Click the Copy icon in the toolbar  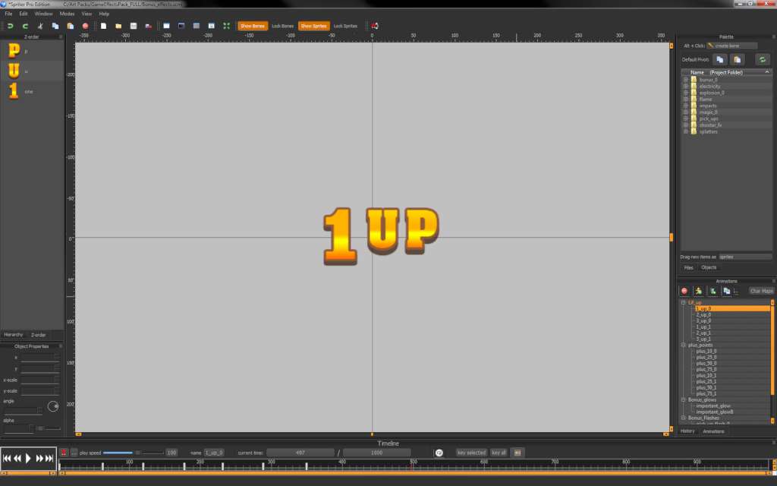[55, 25]
